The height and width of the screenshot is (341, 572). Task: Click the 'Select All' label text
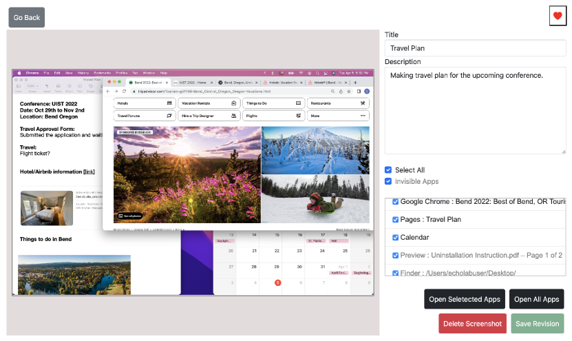410,170
